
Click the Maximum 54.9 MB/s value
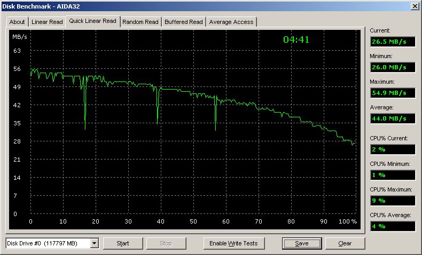[393, 93]
